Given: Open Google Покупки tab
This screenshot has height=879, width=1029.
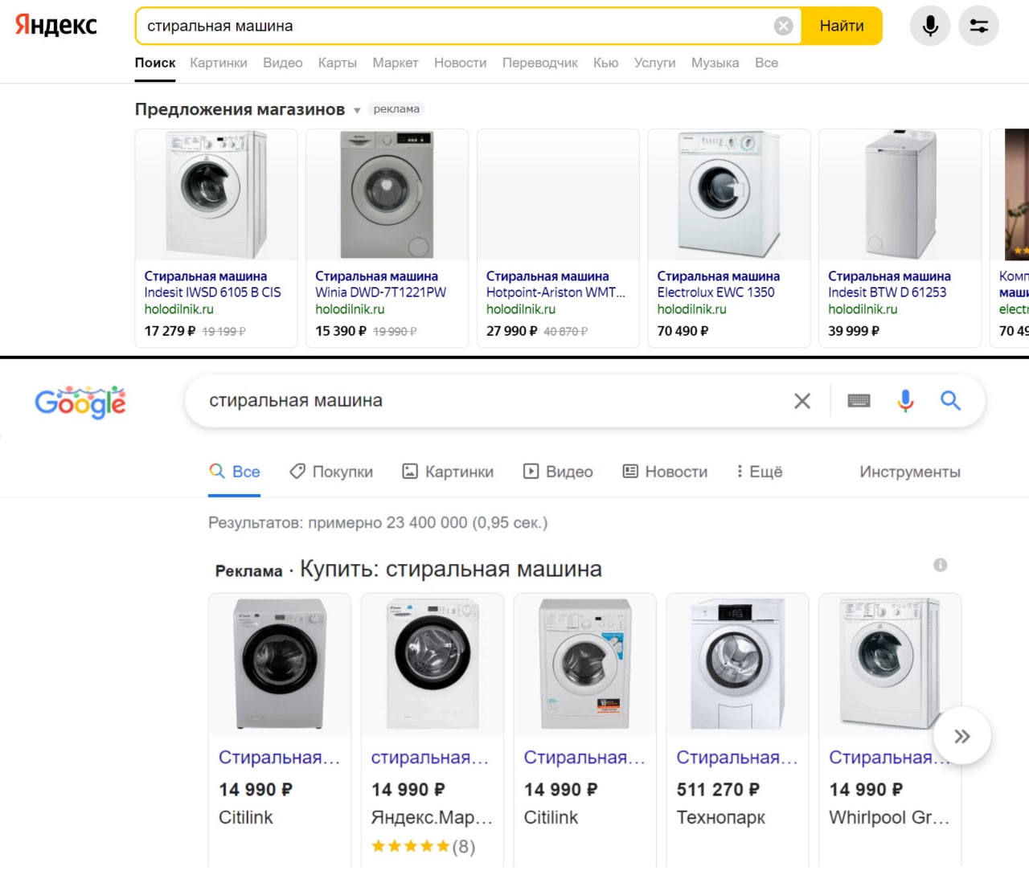Looking at the screenshot, I should click(x=331, y=472).
